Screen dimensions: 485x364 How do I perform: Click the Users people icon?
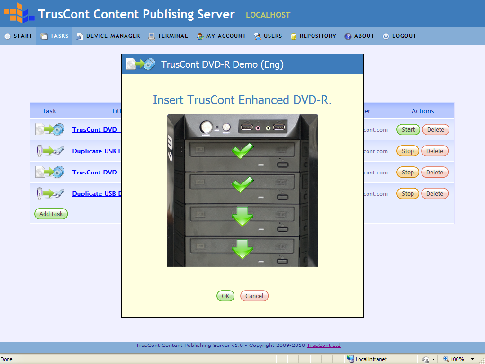pos(258,36)
